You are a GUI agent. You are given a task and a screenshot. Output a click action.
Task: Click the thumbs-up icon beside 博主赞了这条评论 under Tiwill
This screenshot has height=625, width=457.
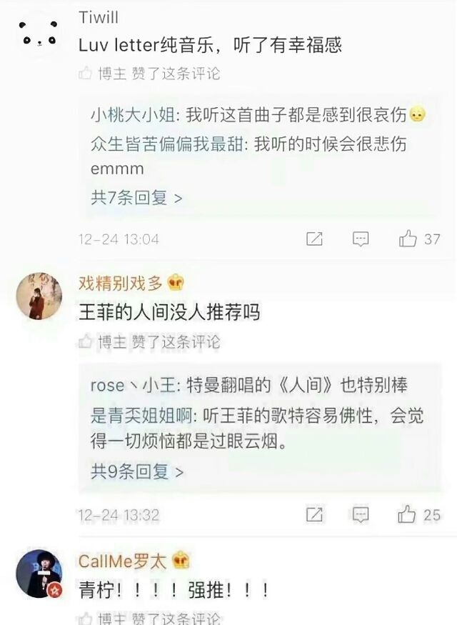click(x=85, y=73)
